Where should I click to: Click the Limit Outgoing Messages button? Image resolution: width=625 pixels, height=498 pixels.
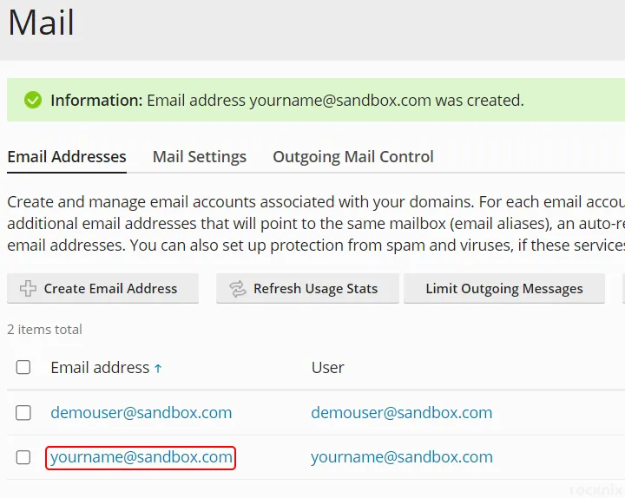click(504, 288)
